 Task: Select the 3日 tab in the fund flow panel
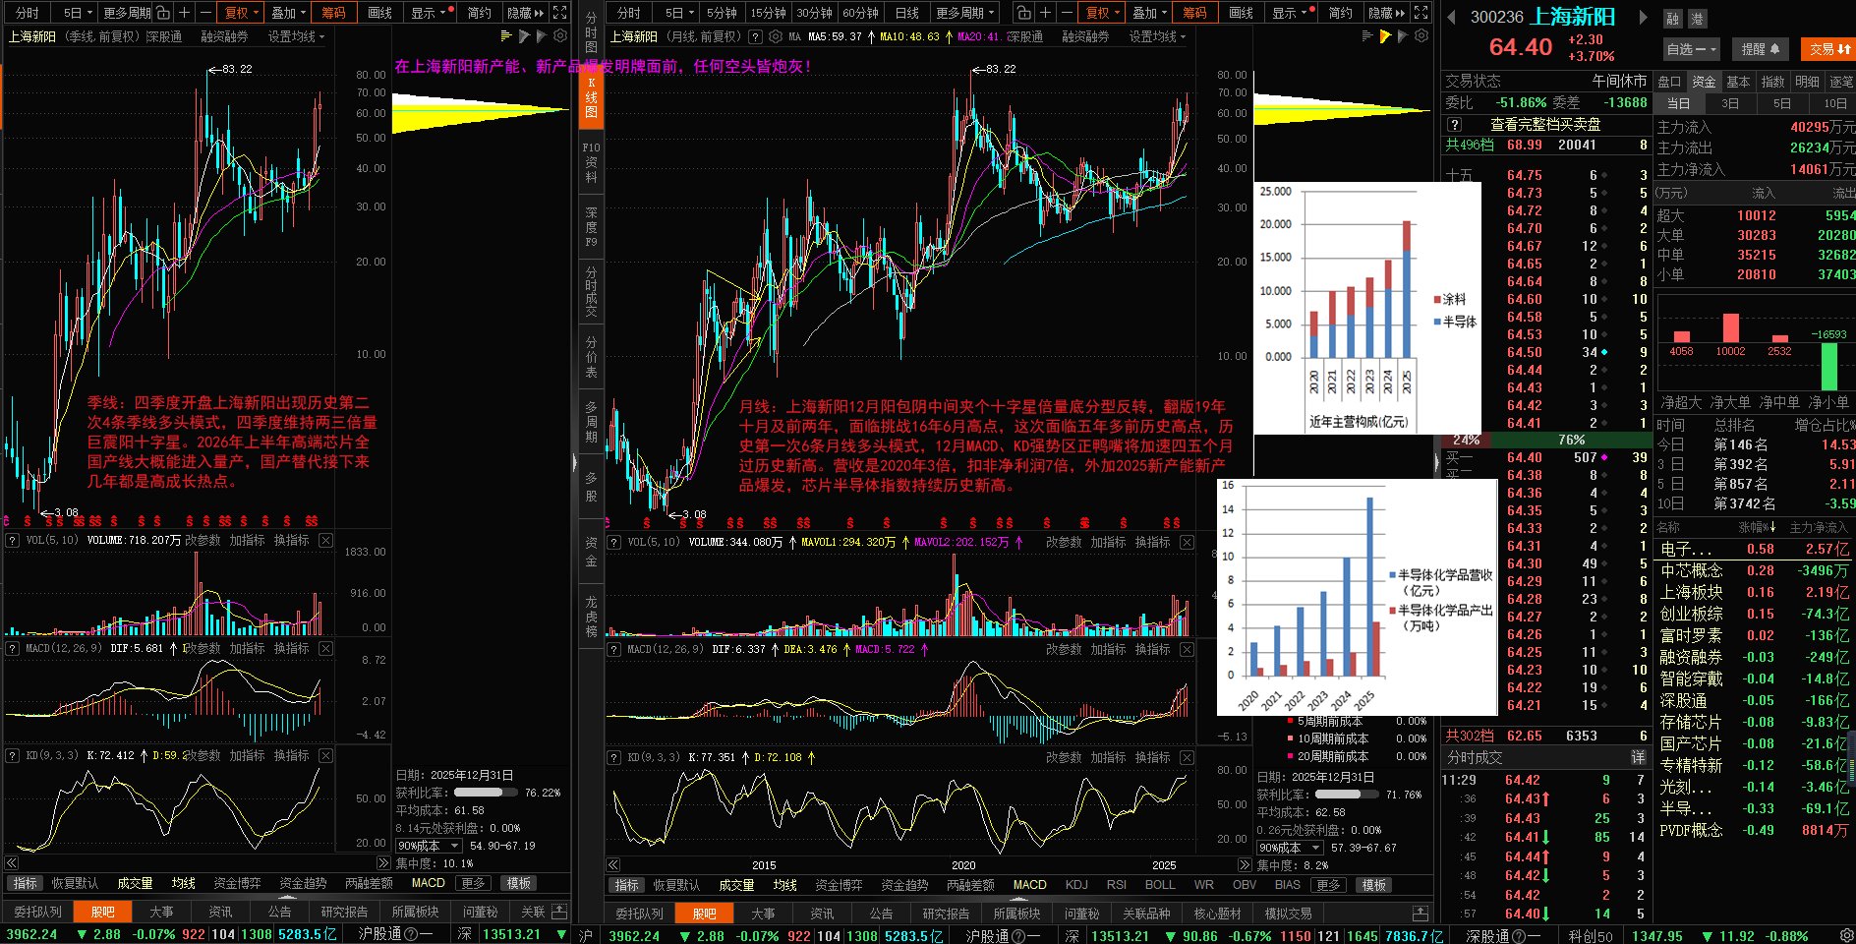coord(1729,103)
